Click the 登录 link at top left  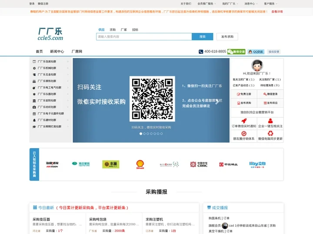(x=32, y=3)
